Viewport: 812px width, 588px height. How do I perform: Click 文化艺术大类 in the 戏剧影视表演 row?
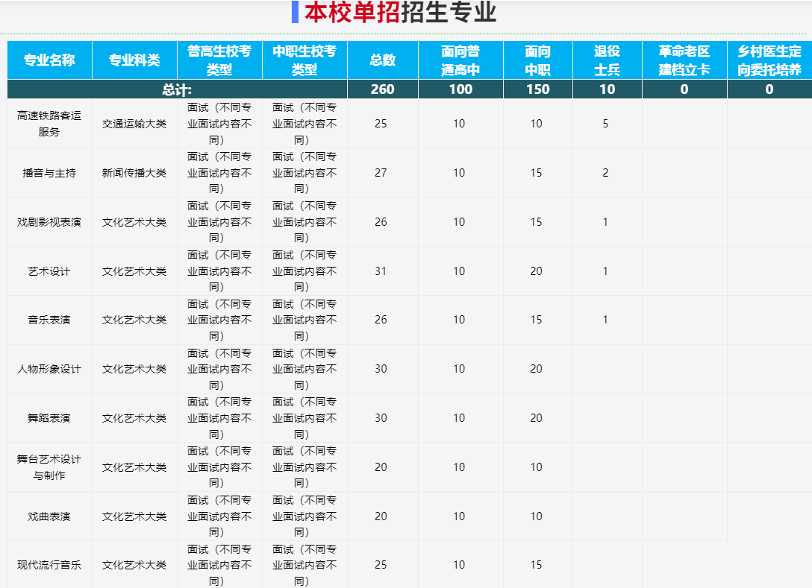click(134, 222)
